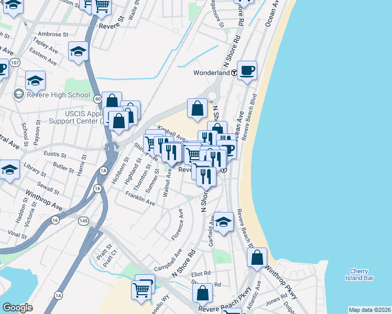The width and height of the screenshot is (392, 314).
Task: Select the Eustis St street label
Action: (55, 154)
